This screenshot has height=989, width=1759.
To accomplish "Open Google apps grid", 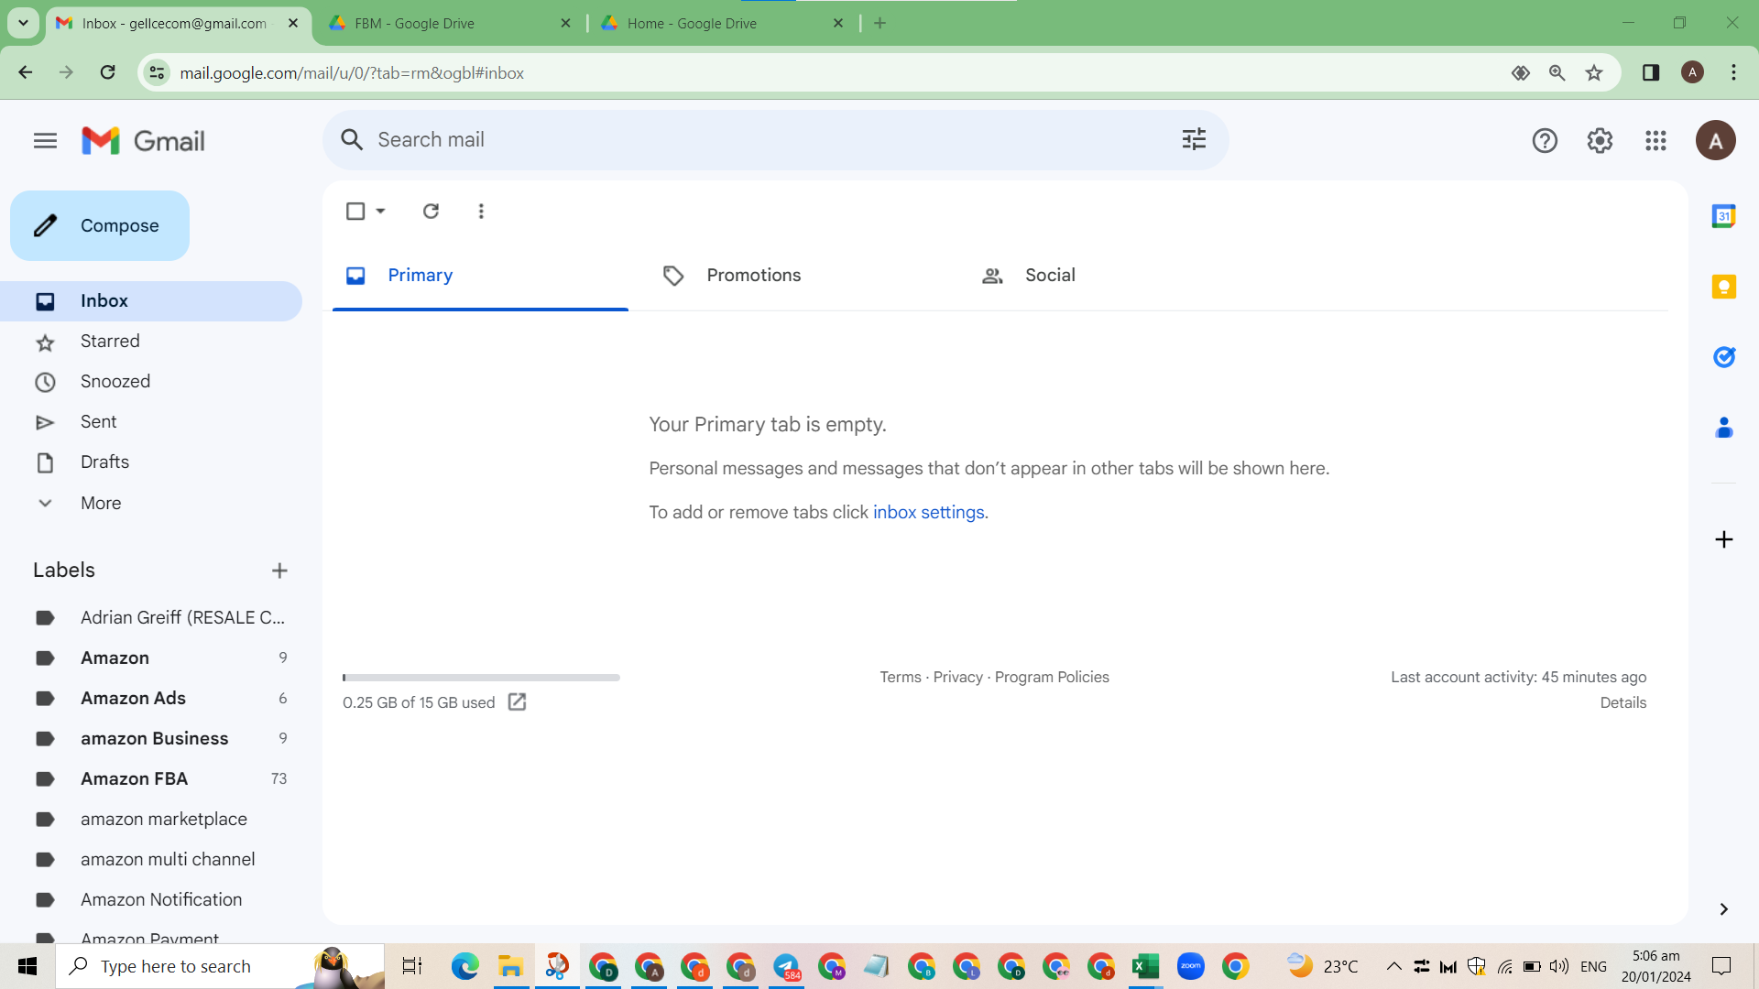I will pyautogui.click(x=1655, y=140).
